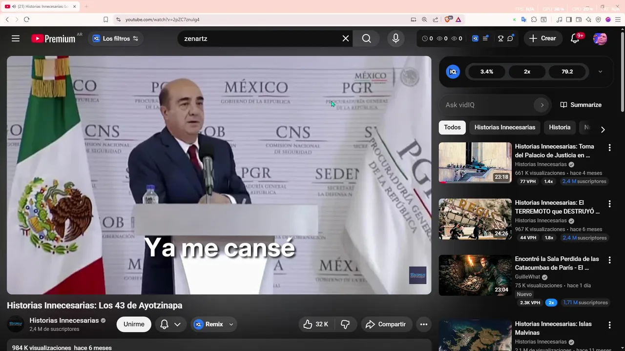The width and height of the screenshot is (625, 351).
Task: Click the Compartir share button
Action: pos(386,324)
